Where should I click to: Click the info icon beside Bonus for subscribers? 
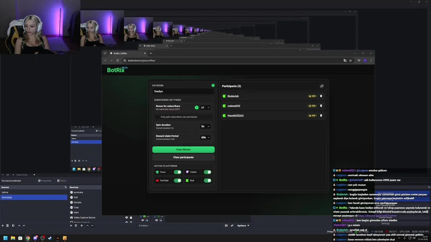197,108
